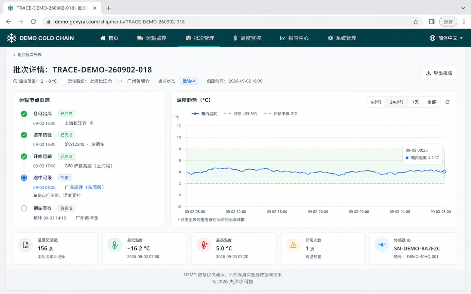Image resolution: width=471 pixels, height=294 pixels.
Task: Click the 广深高速（东莞段）link
Action: [x=84, y=187]
